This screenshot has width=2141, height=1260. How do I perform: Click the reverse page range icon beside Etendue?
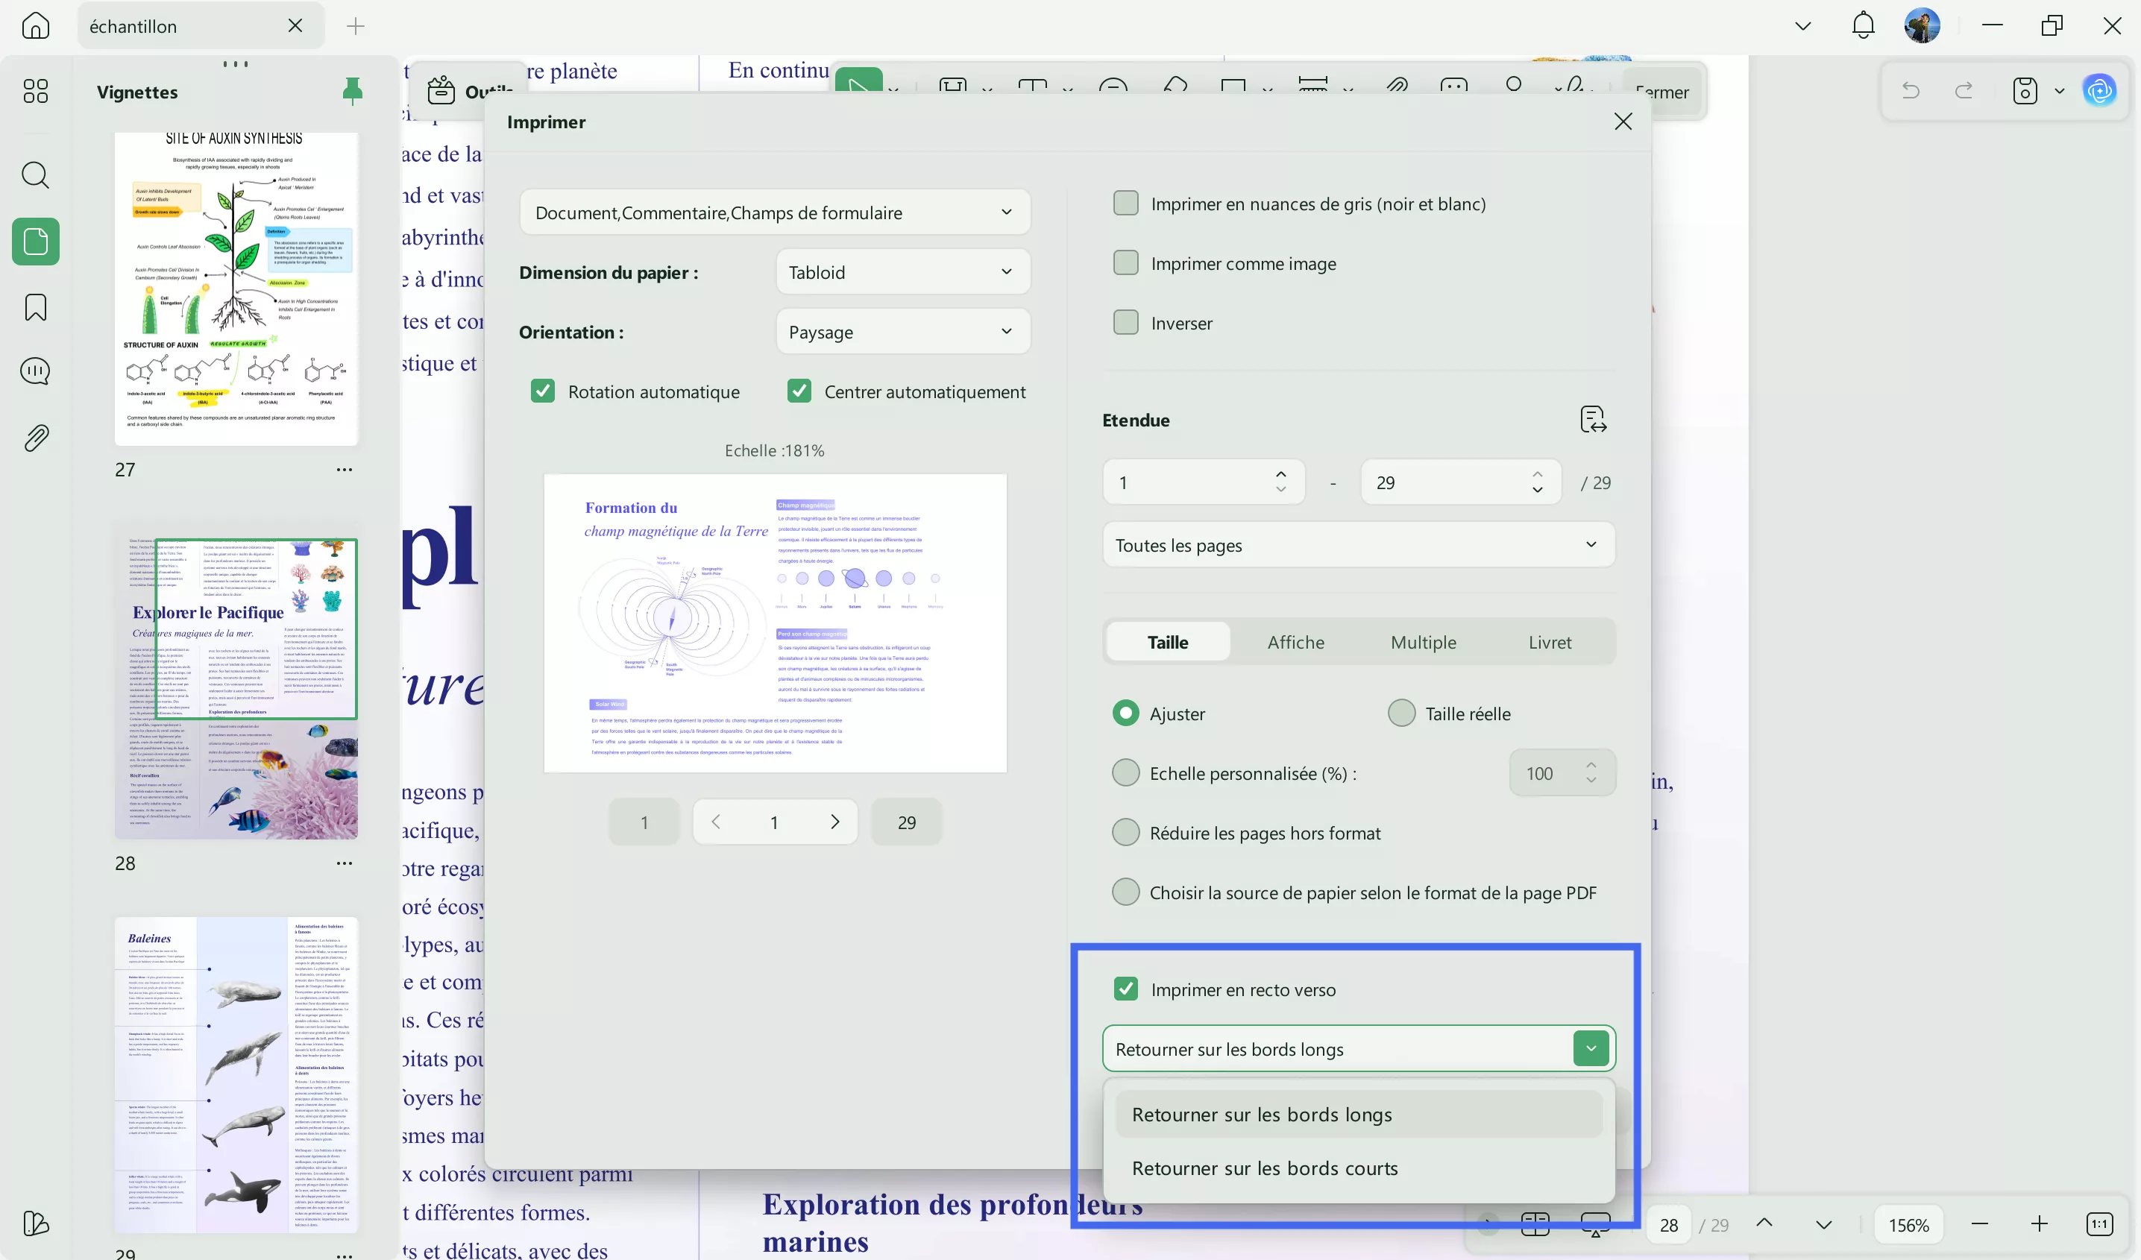click(x=1592, y=420)
